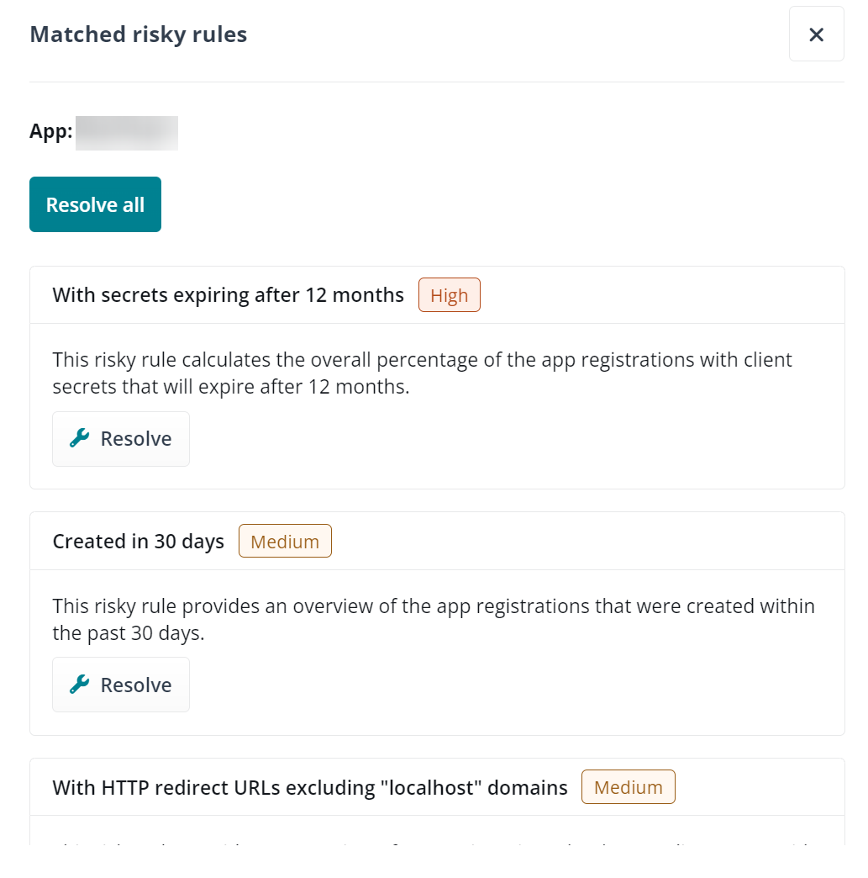
Task: Open the 'With HTTP redirect URLs' rule title
Action: [310, 788]
